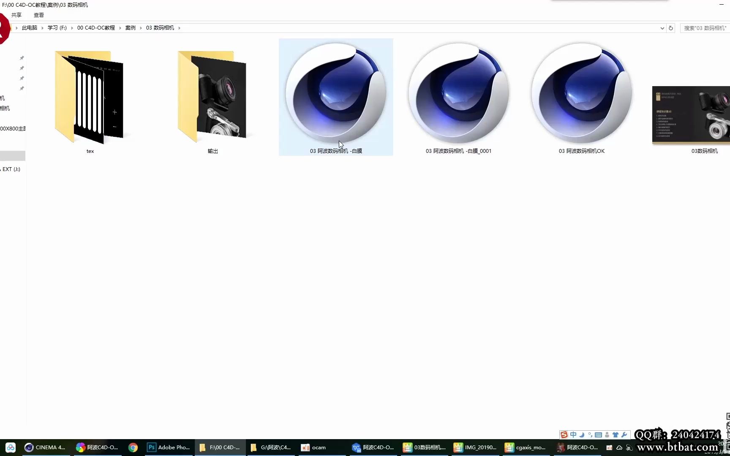Open the IMG_20190 taskbar item
730x456 pixels.
[x=475, y=448]
